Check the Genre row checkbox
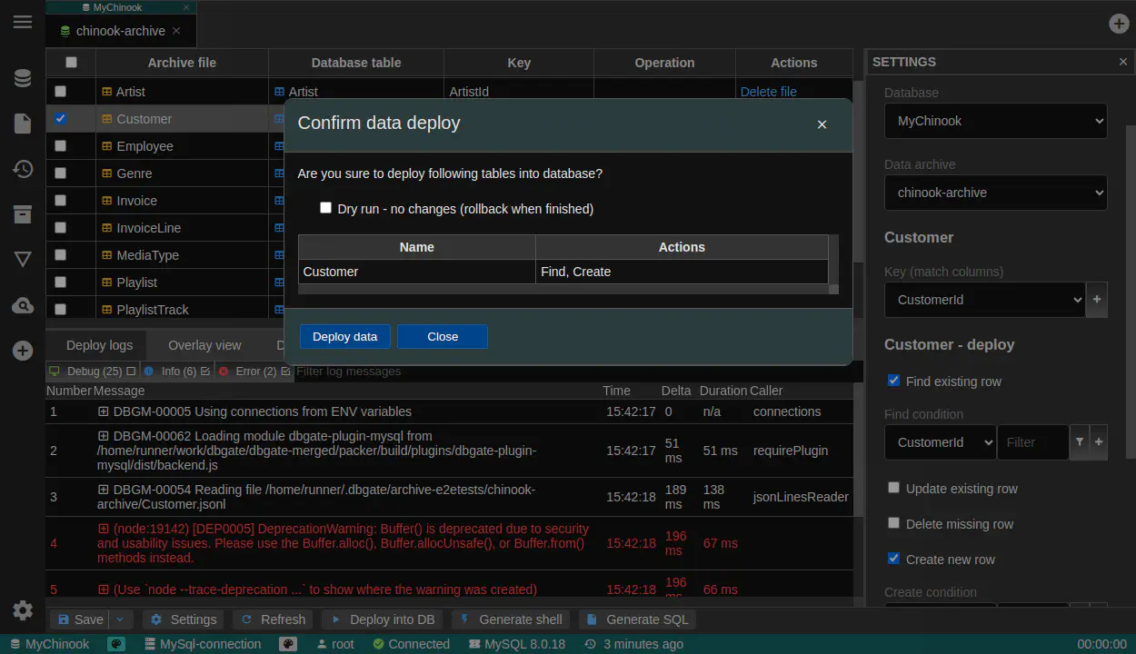 coord(61,173)
